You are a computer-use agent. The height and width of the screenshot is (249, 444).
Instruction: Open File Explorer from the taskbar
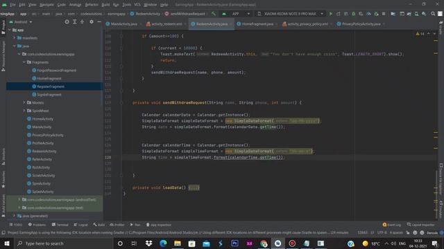coord(178,243)
